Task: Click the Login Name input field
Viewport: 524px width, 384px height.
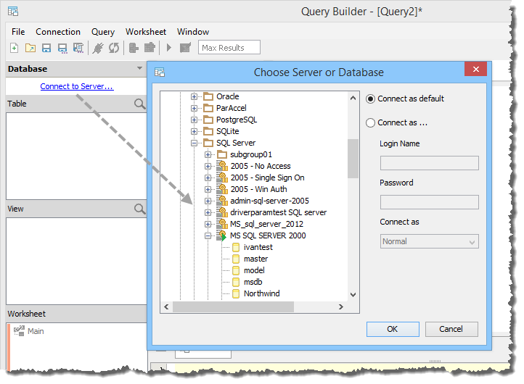Action: [430, 163]
